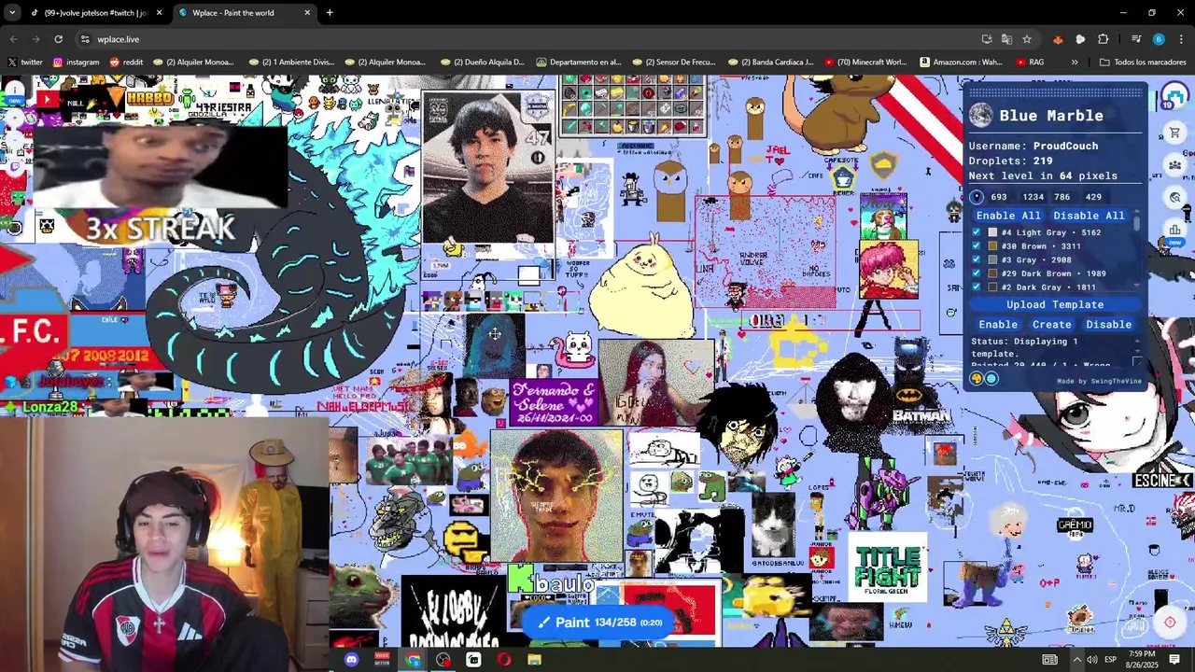1195x672 pixels.
Task: Open Discord from the taskbar
Action: click(351, 660)
